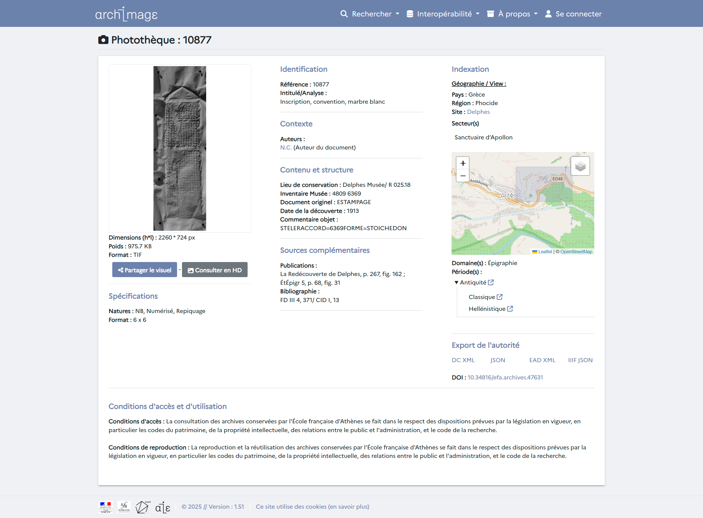Screen dimensions: 703x518
Task: Open the DOI 10.34816/efa.archives.47631 link
Action: tap(505, 377)
